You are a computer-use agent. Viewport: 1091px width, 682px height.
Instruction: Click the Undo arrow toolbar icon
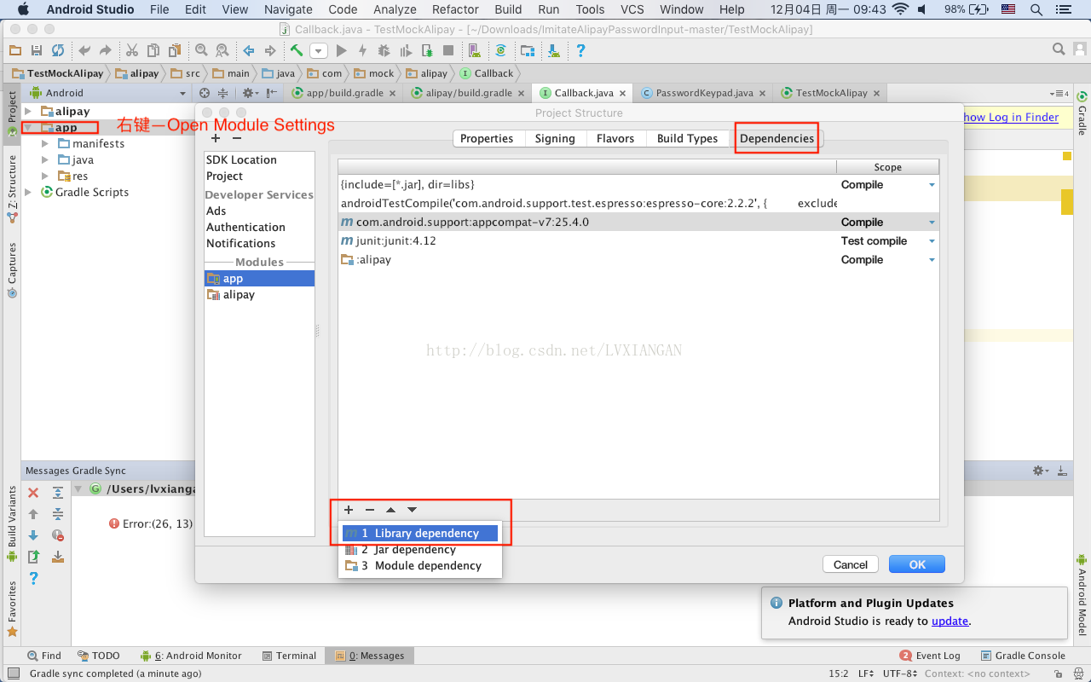84,51
